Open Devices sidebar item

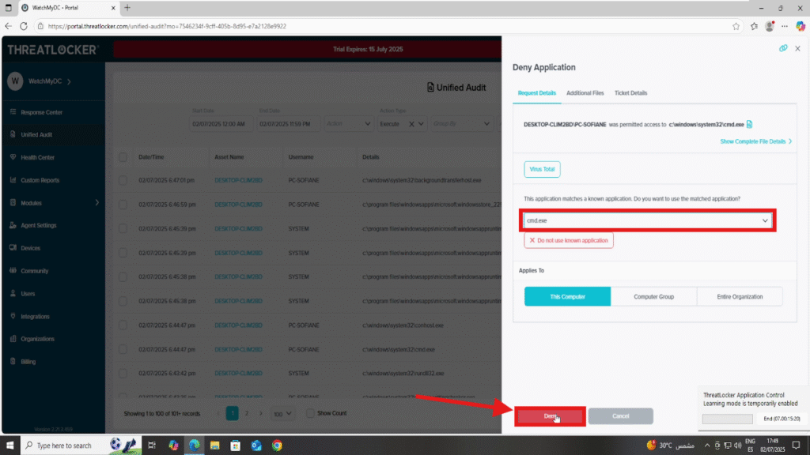click(30, 248)
